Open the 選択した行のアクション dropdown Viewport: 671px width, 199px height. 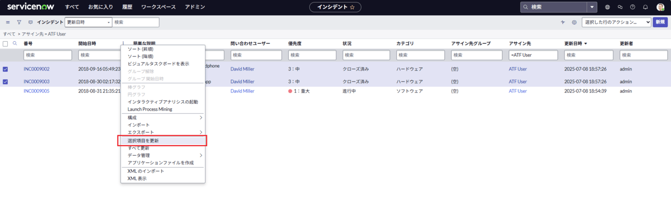tap(616, 22)
